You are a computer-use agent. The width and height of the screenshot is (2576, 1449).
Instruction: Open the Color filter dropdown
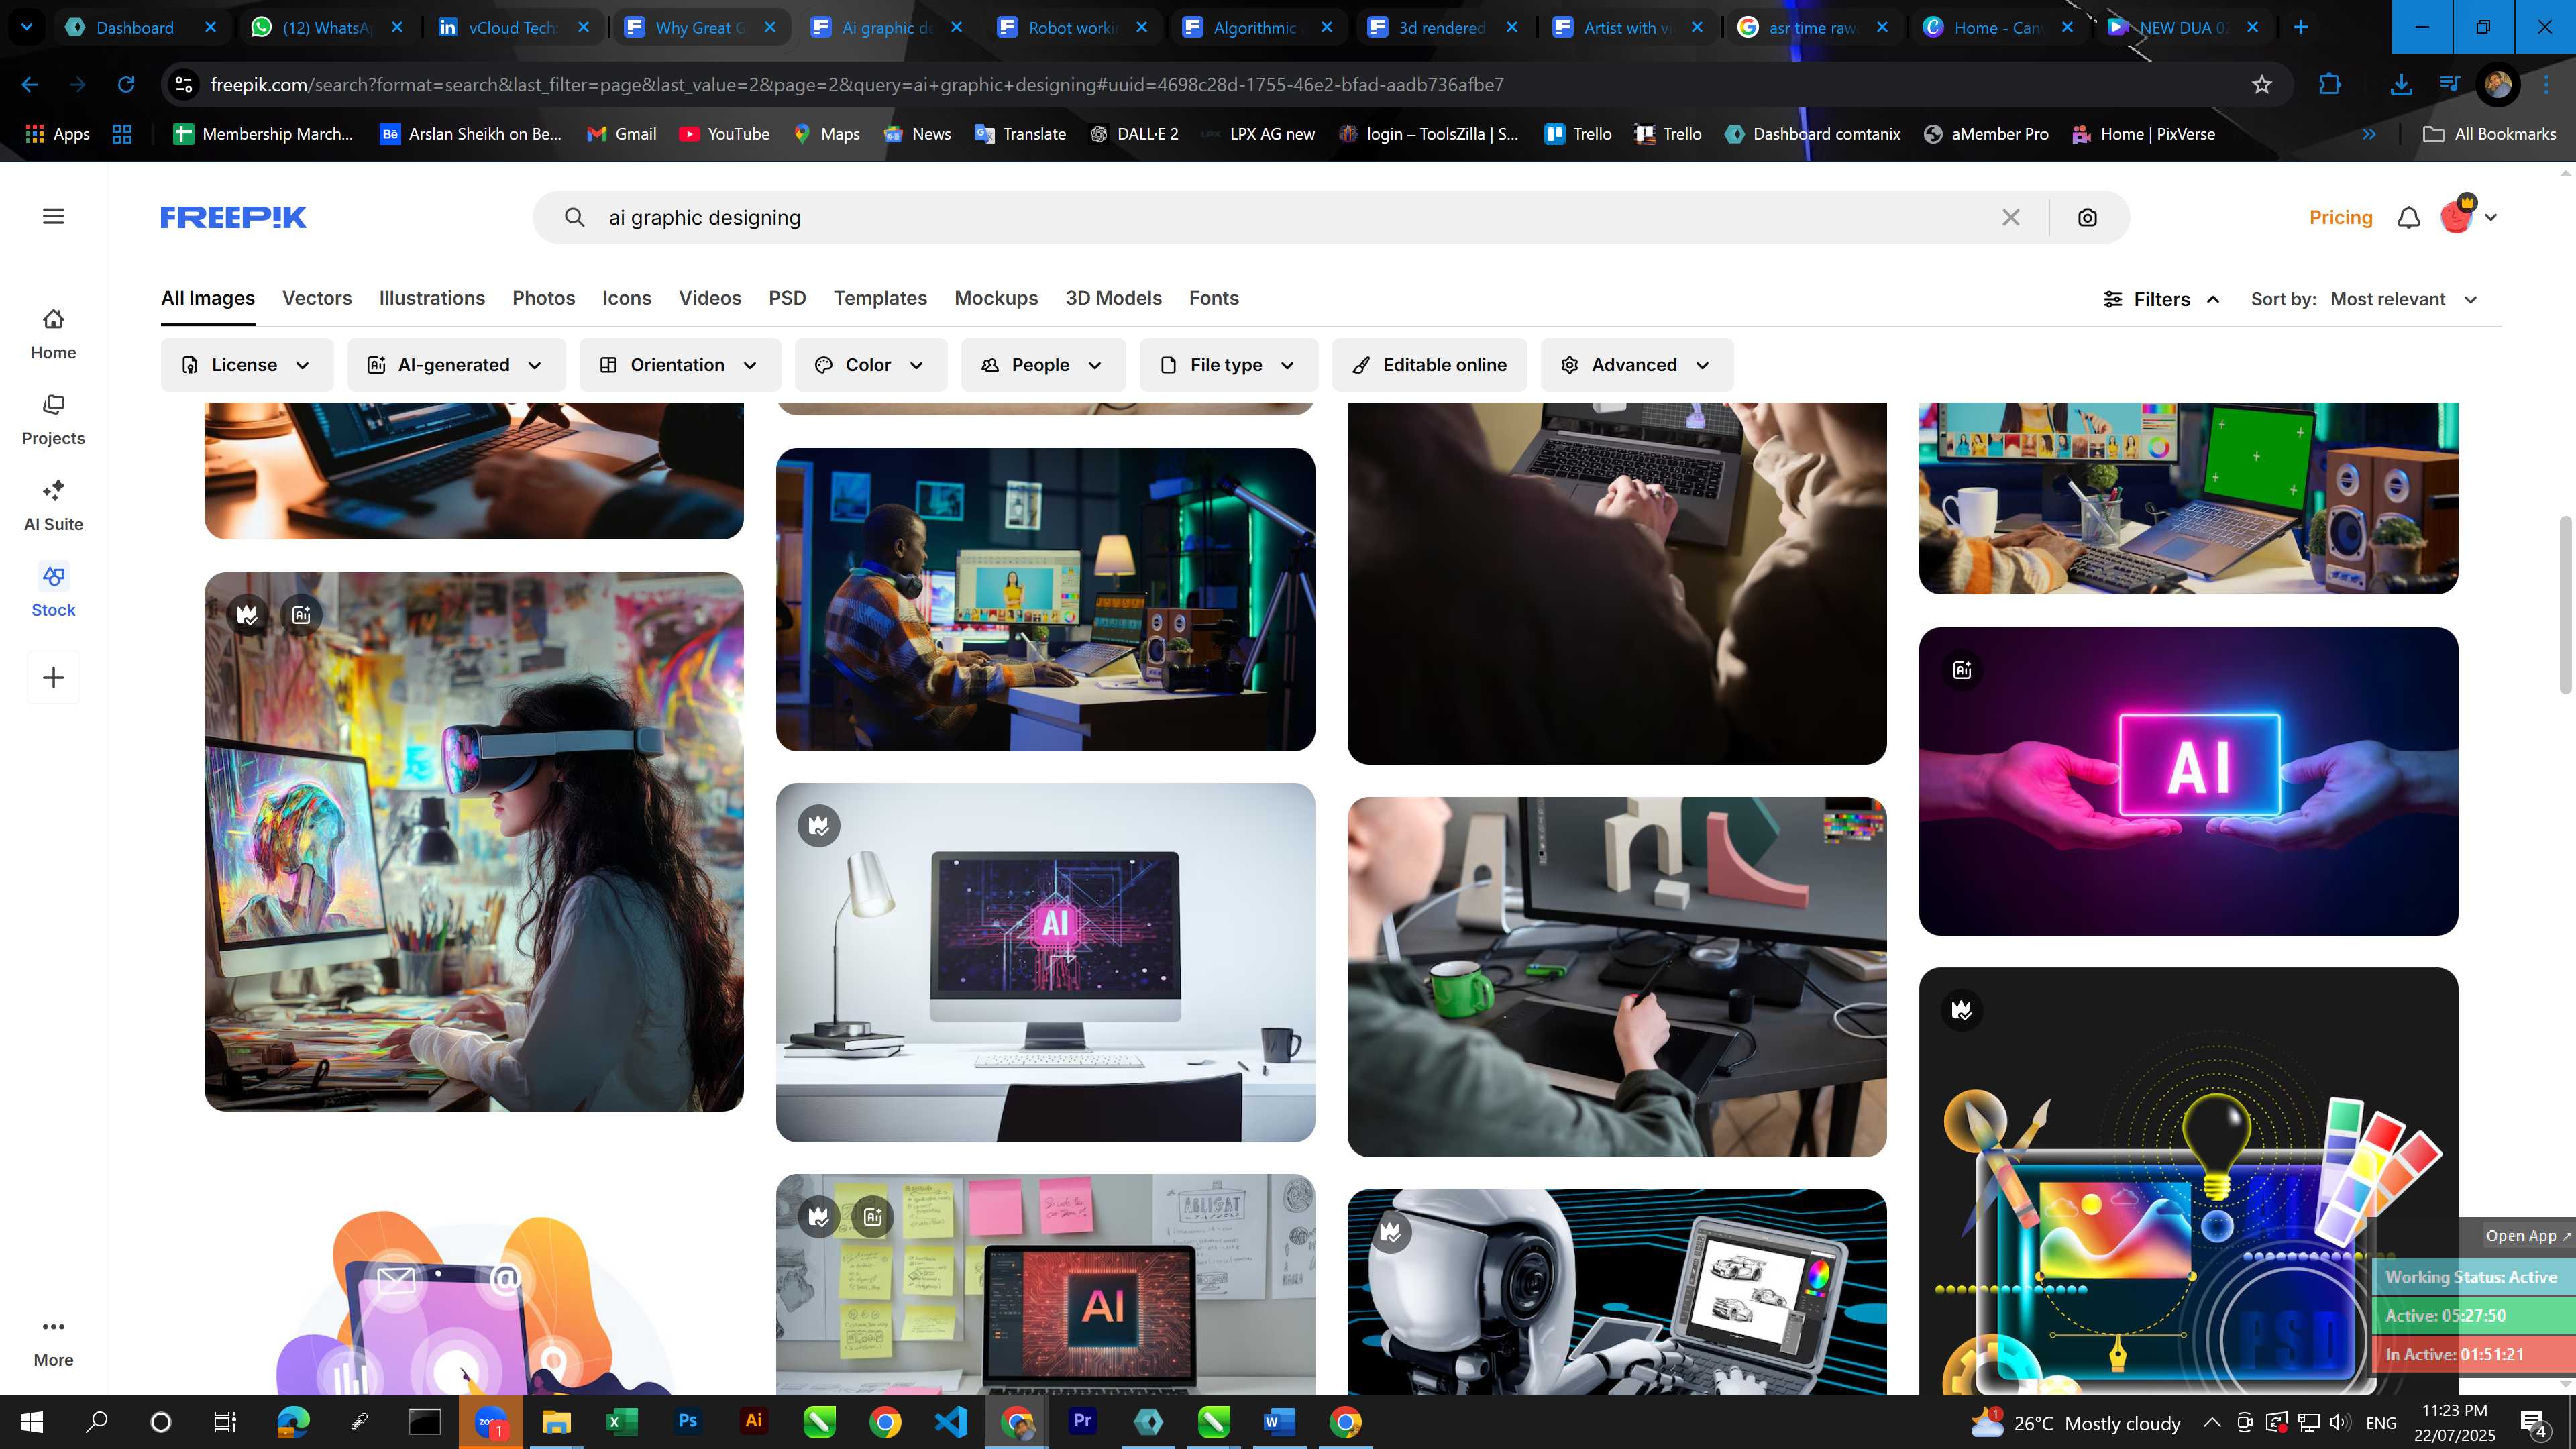point(870,365)
